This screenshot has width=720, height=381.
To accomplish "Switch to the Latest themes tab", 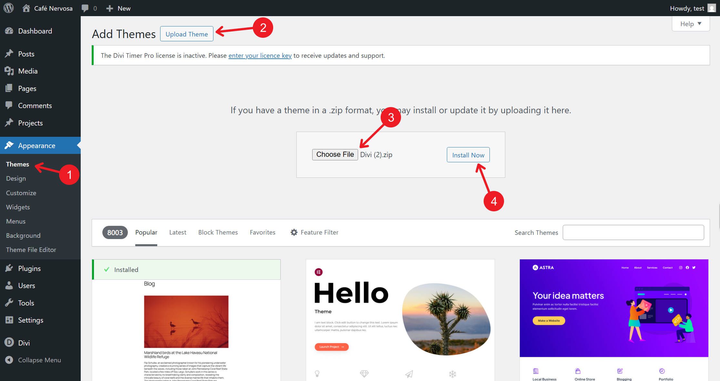I will pos(178,232).
